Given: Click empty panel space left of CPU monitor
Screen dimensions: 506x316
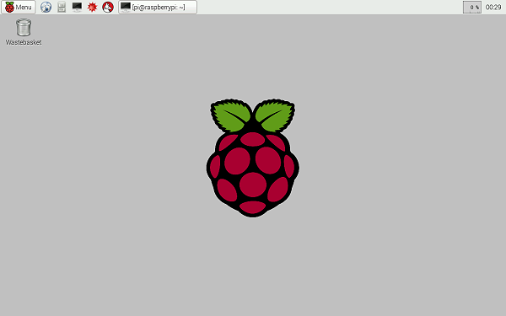Looking at the screenshot, I should pos(329,7).
